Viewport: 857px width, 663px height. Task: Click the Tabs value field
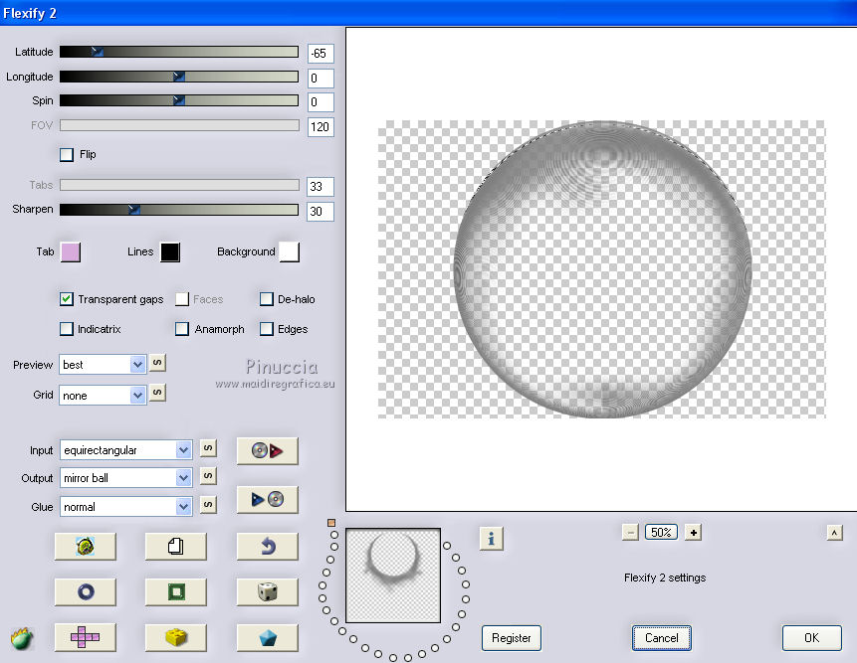[321, 187]
